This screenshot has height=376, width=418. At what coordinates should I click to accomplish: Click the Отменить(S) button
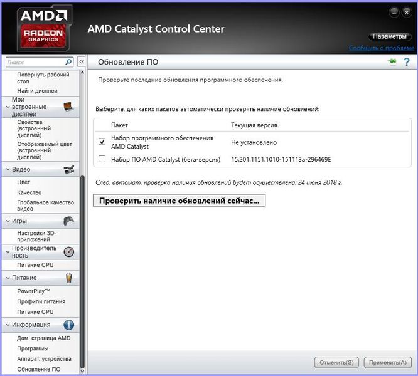(x=336, y=363)
